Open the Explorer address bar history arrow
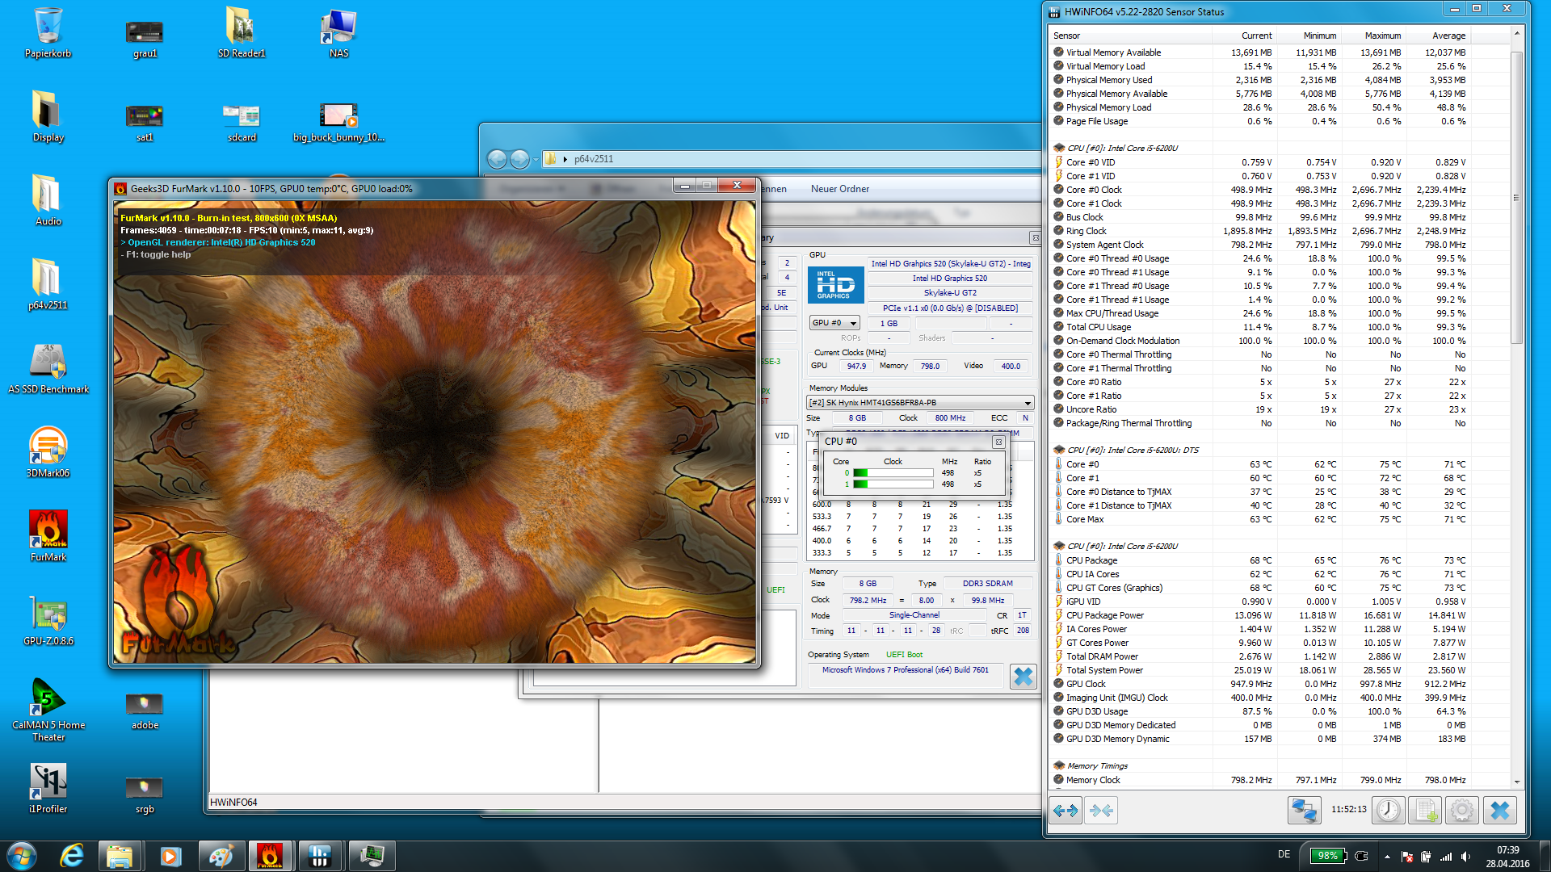 coord(535,159)
